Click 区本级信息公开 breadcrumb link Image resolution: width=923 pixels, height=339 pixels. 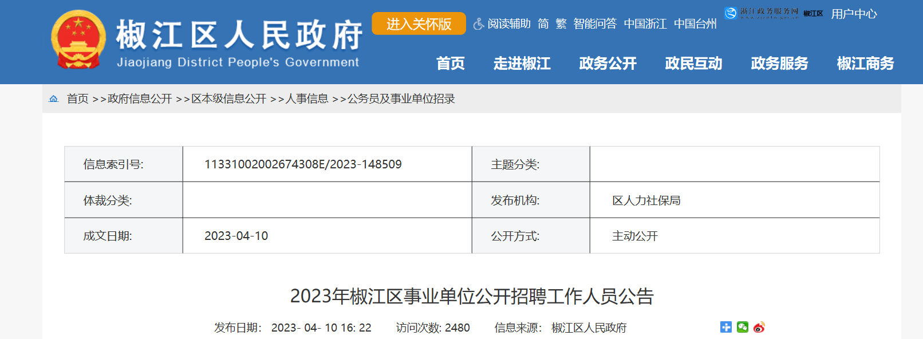pos(228,98)
